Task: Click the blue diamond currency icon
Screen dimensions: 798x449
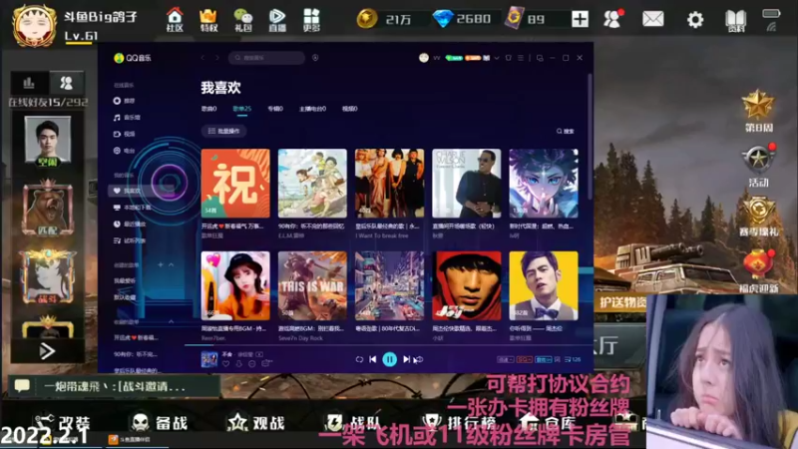Action: (443, 19)
